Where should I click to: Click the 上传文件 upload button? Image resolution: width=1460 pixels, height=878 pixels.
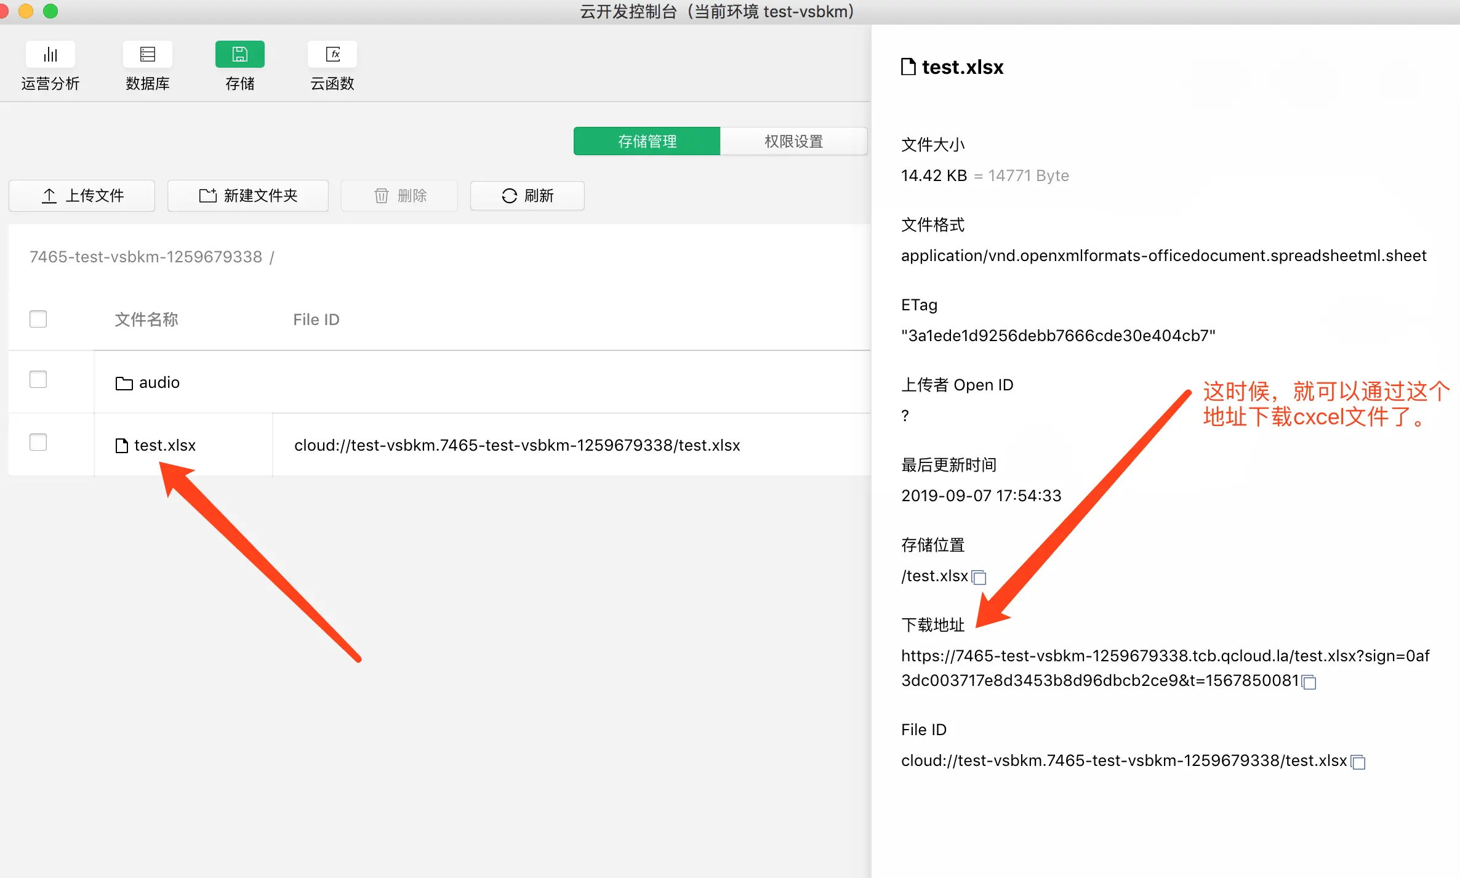82,196
